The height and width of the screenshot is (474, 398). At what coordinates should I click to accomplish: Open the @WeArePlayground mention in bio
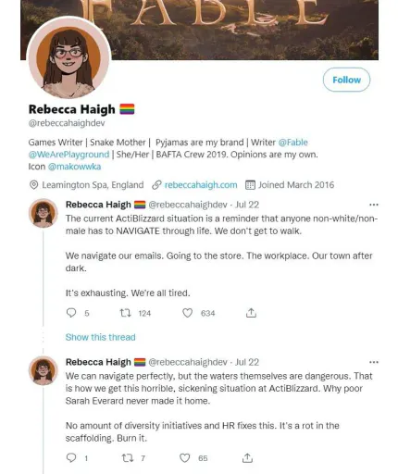(68, 155)
